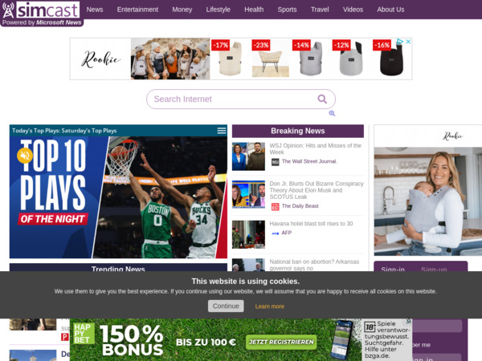Open the video playlist hamburger menu

point(222,131)
